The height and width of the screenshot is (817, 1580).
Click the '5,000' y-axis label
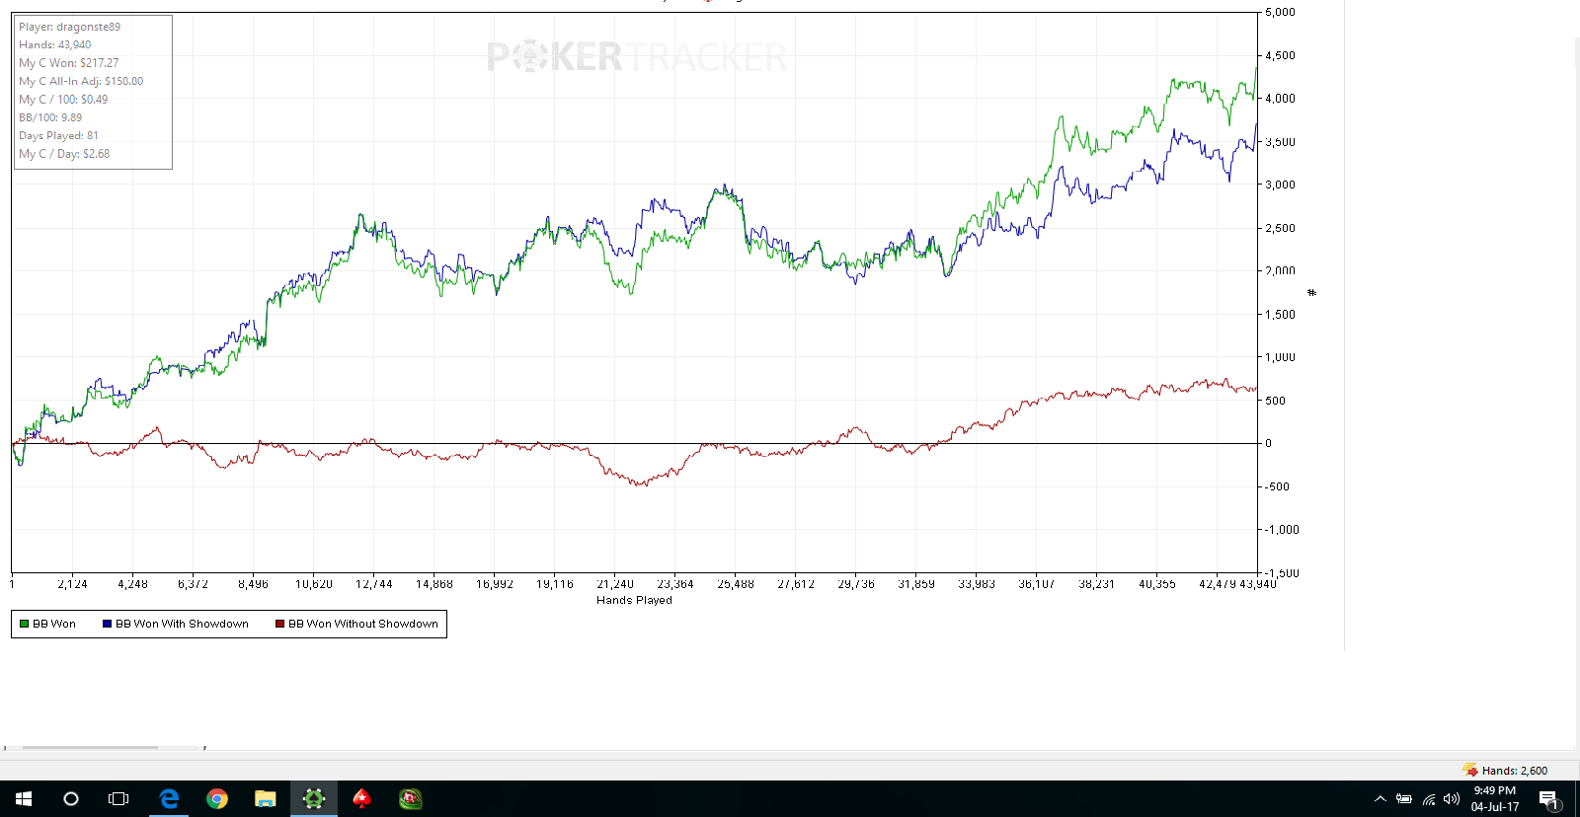[1280, 13]
